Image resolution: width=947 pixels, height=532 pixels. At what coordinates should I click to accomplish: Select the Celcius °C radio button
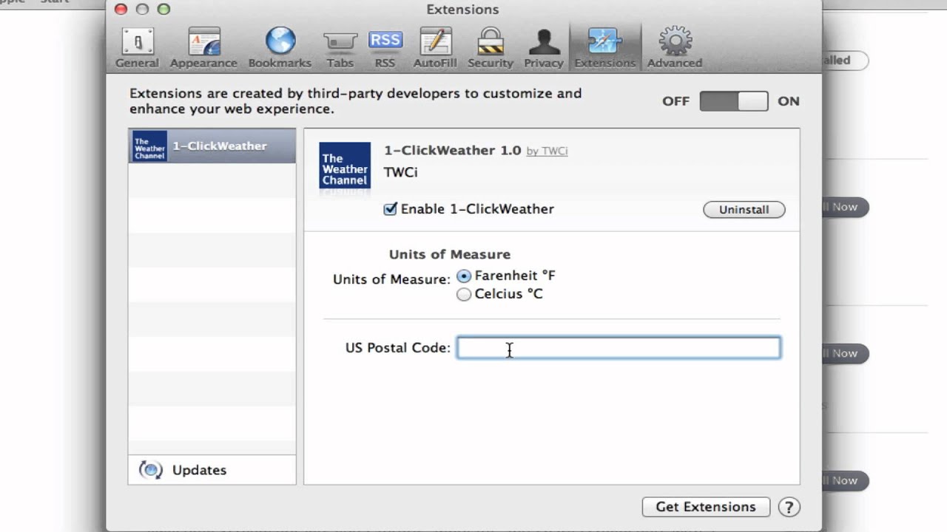pyautogui.click(x=464, y=294)
